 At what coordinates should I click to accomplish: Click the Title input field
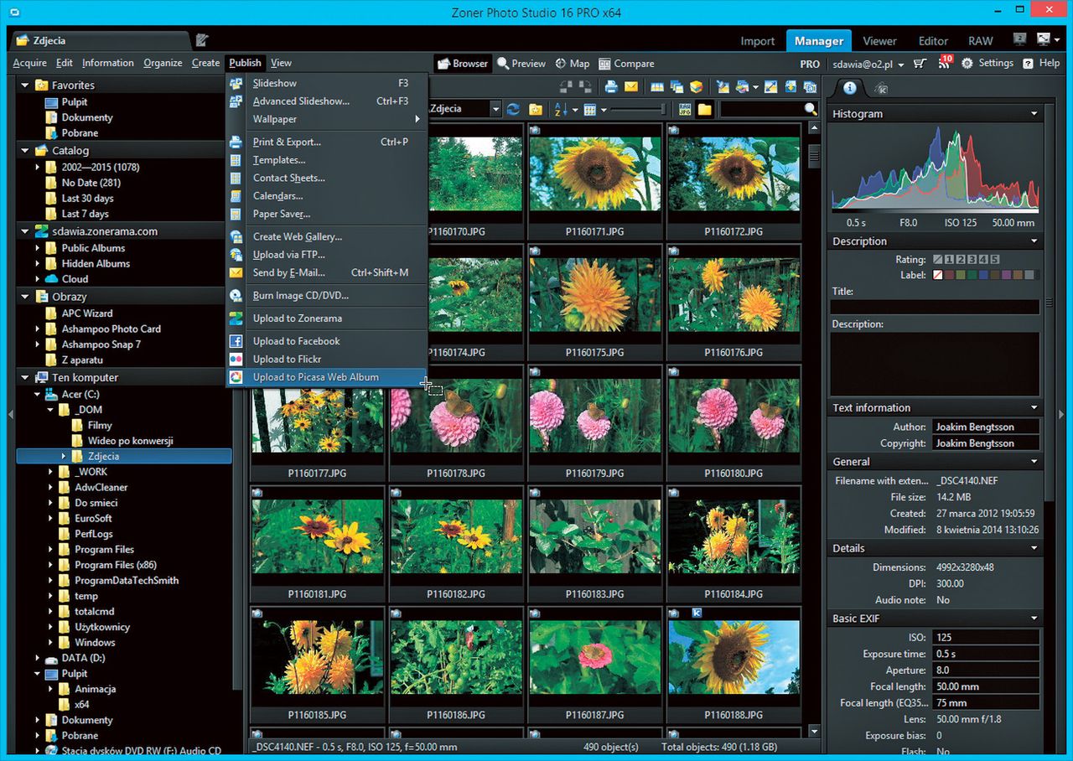tap(935, 307)
